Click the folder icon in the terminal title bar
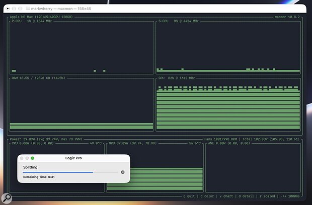Screen dimensions: 312x205 28,9
